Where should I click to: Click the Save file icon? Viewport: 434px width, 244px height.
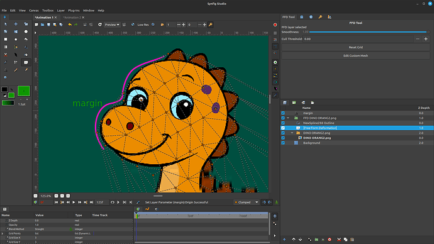pos(48,25)
